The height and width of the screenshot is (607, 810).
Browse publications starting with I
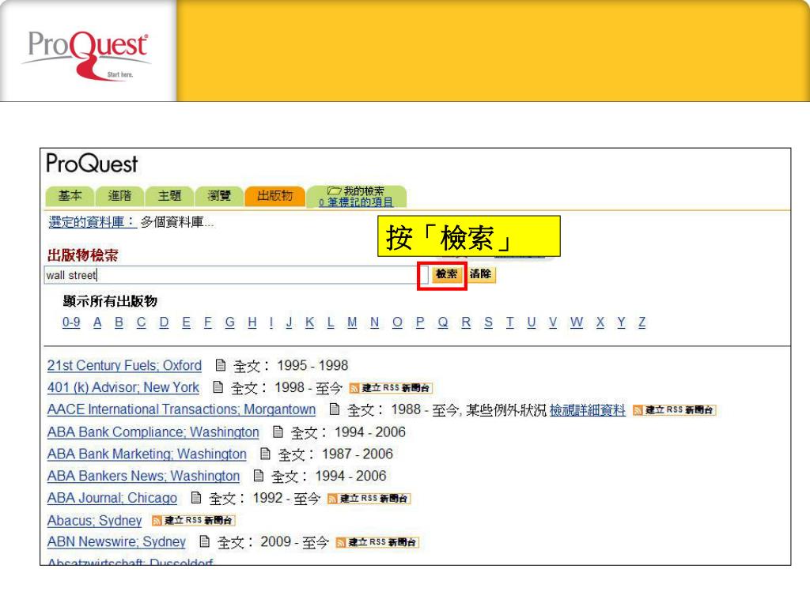(x=271, y=322)
